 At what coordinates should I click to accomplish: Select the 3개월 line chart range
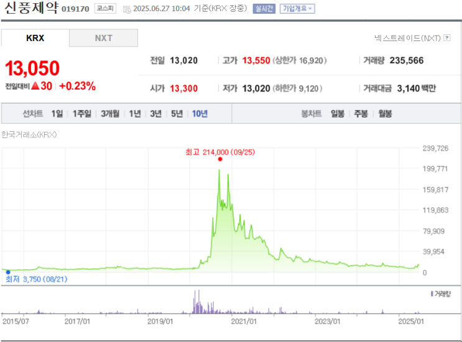(110, 113)
